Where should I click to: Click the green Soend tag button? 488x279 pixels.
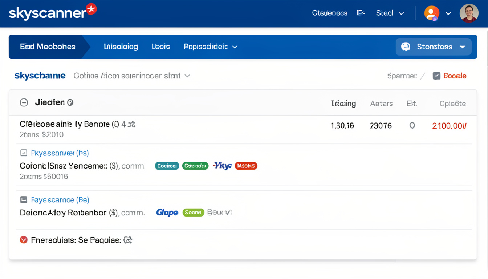point(193,213)
